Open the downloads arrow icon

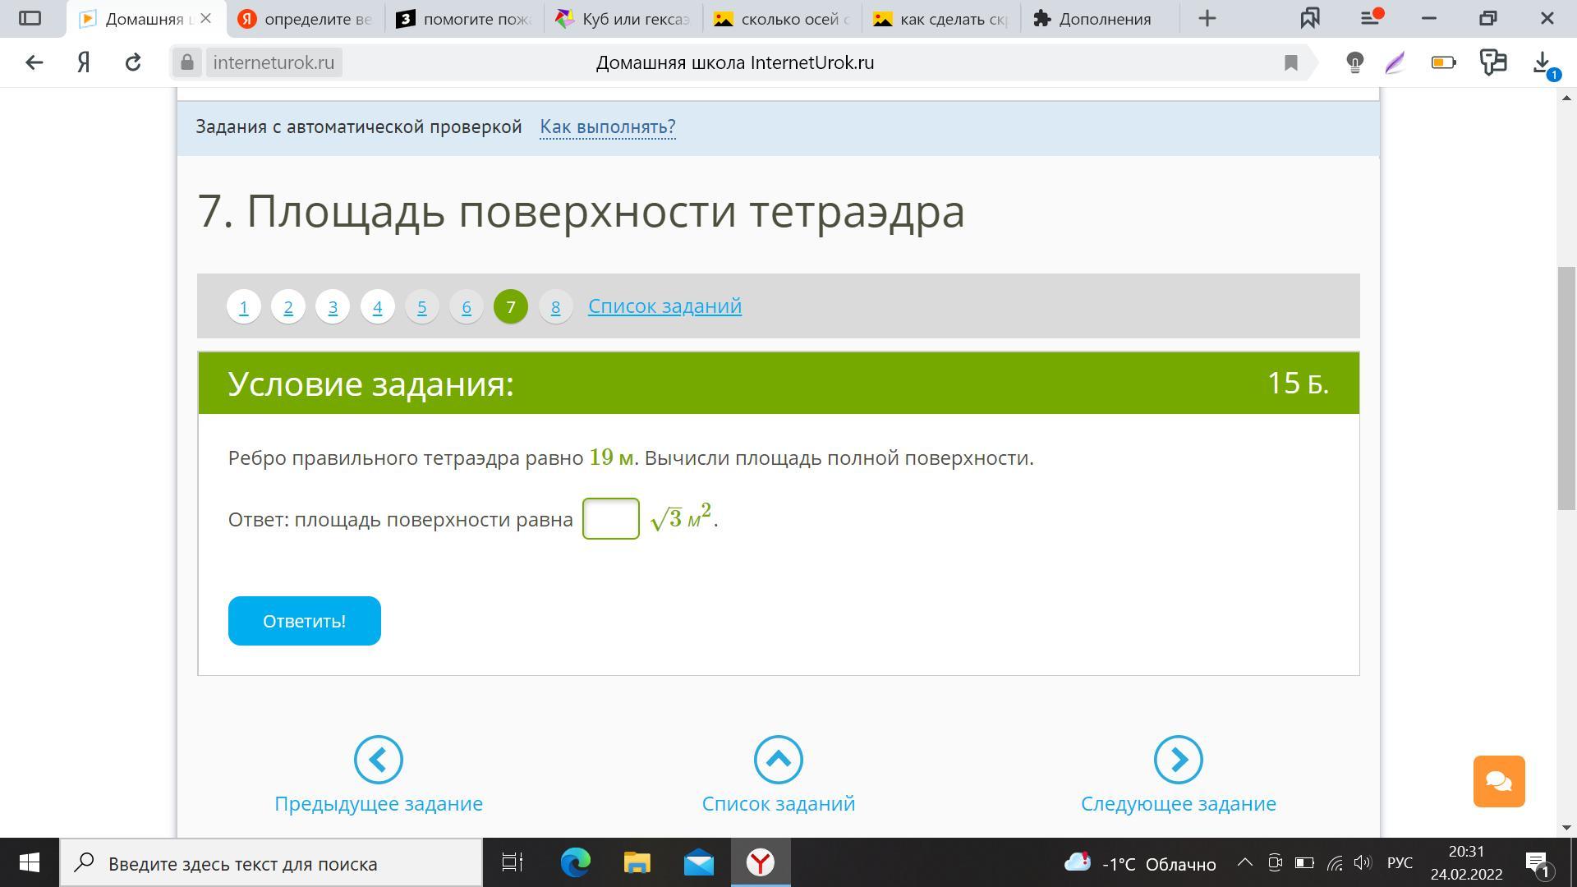pyautogui.click(x=1542, y=62)
